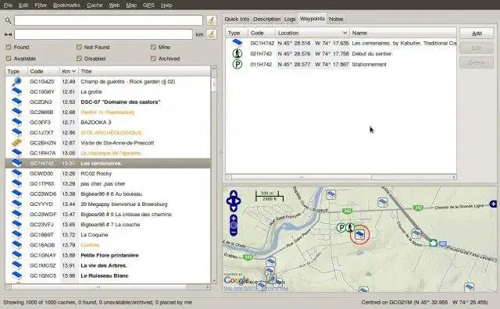This screenshot has height=309, width=500.
Task: Click cache marker near Rigaud label on map
Action: click(331, 194)
